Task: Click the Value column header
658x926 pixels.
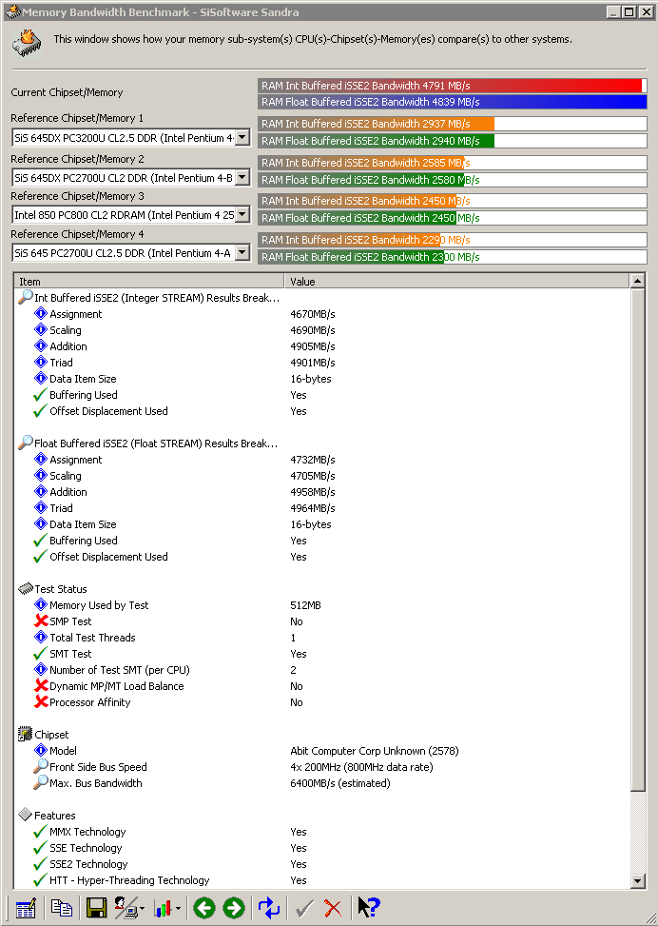Action: 456,282
